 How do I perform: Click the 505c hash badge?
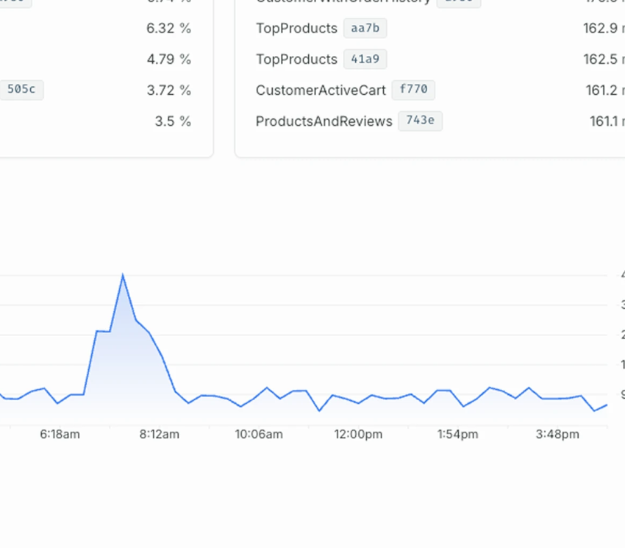pyautogui.click(x=21, y=90)
